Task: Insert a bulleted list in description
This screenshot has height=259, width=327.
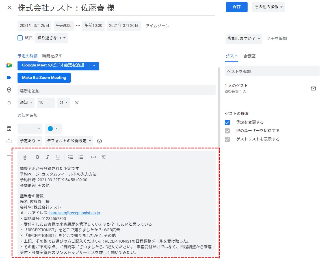Action: [81, 157]
